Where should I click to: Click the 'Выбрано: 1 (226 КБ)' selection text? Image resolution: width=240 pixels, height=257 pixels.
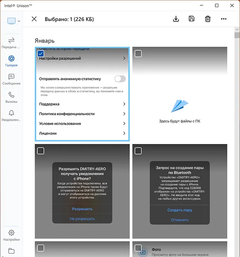point(69,19)
